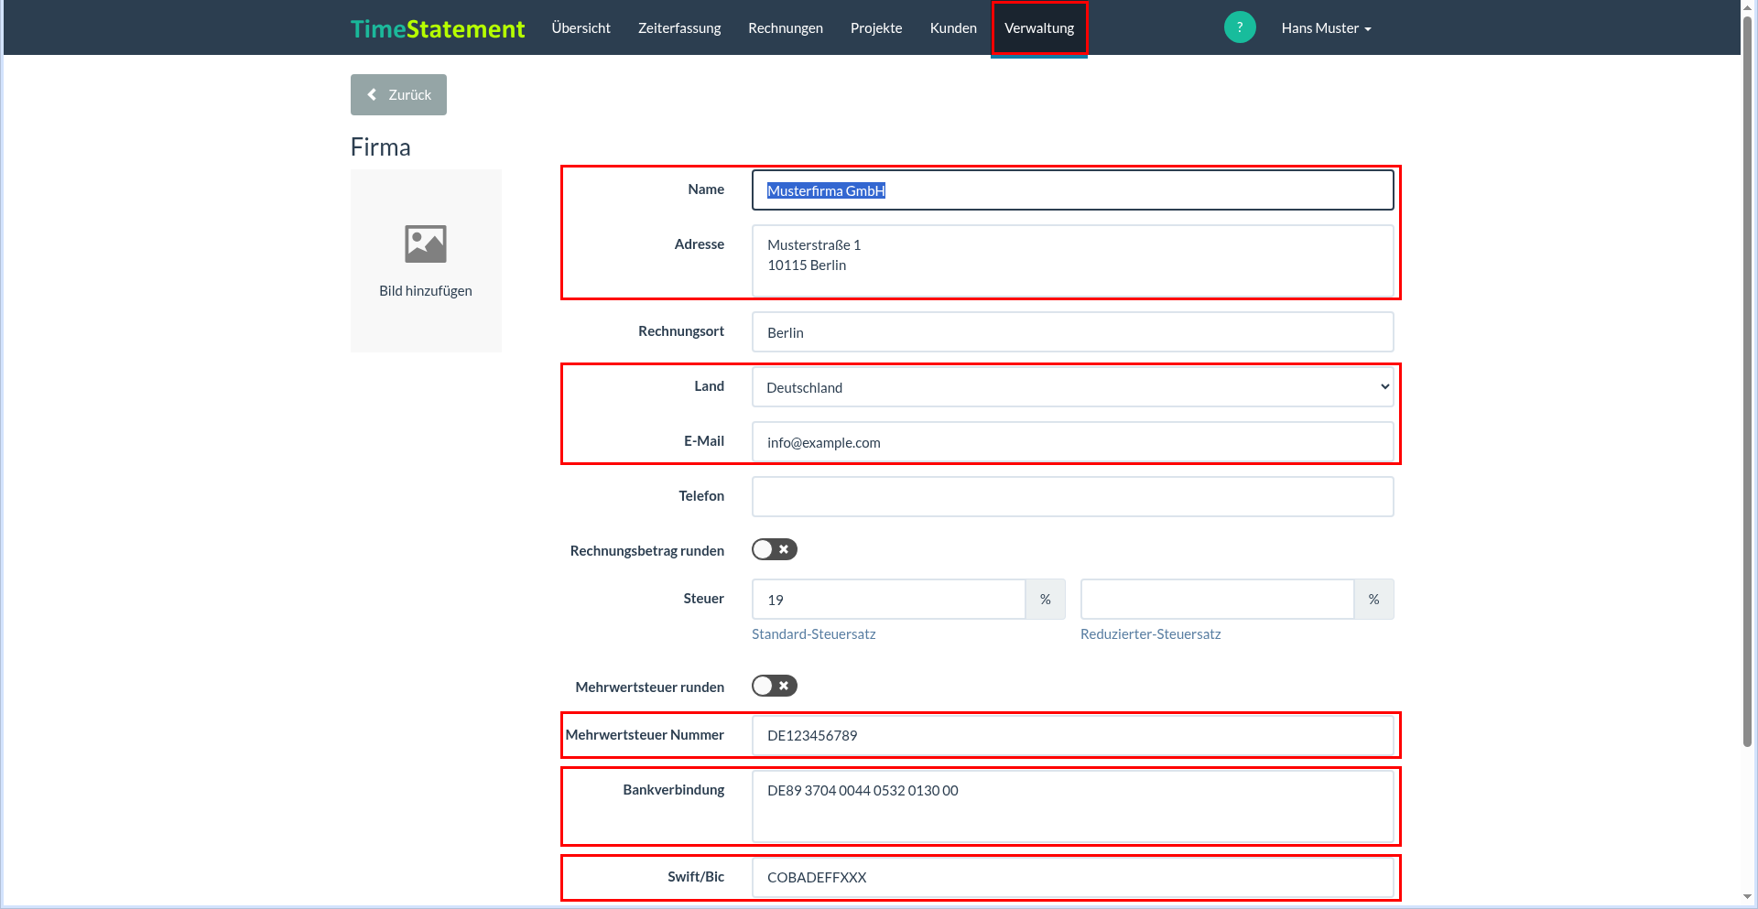
Task: Click the Swift/Bic field with COBADEFFXXX
Action: click(1073, 877)
